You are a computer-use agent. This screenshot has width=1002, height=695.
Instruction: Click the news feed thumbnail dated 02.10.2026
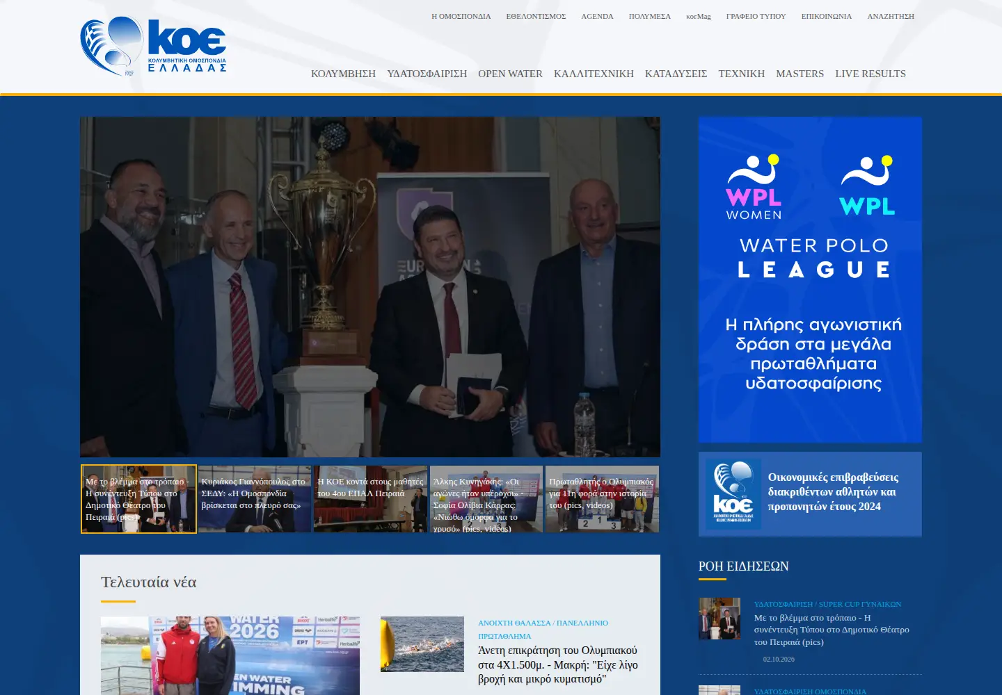(719, 619)
